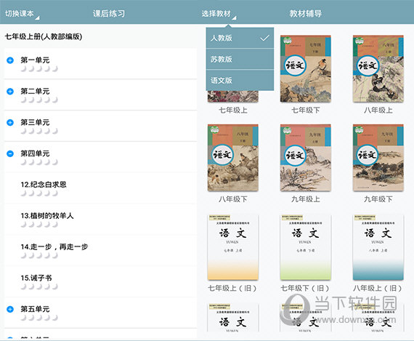
Task: Open lesson 14.走一步，再走一步
Action: [x=101, y=251]
